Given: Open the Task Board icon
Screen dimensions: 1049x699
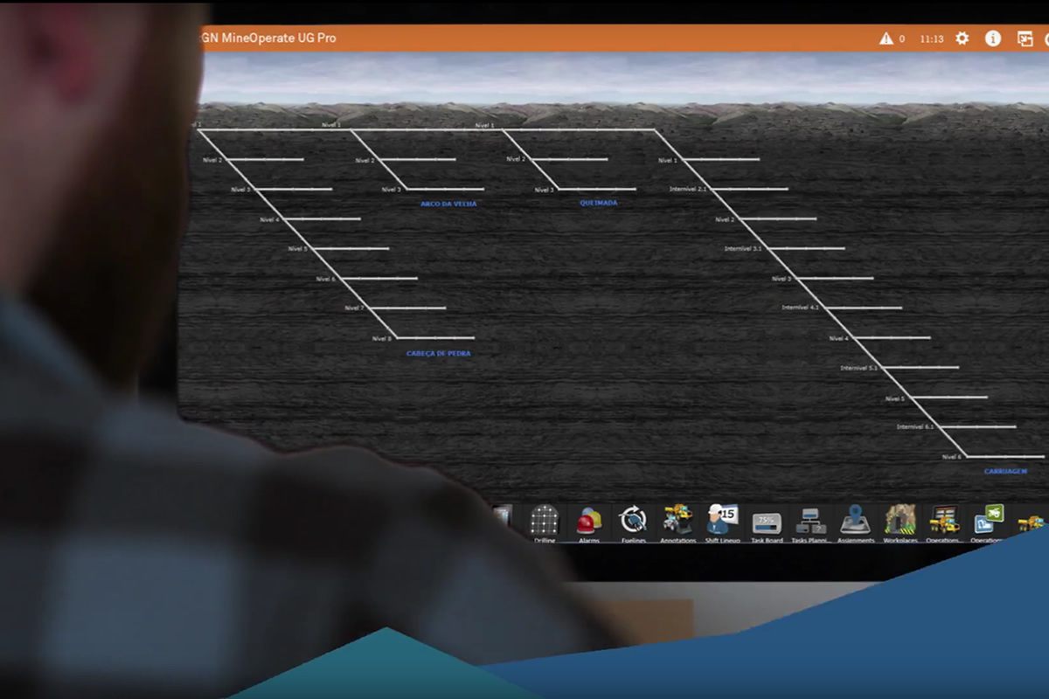Looking at the screenshot, I should click(x=767, y=523).
